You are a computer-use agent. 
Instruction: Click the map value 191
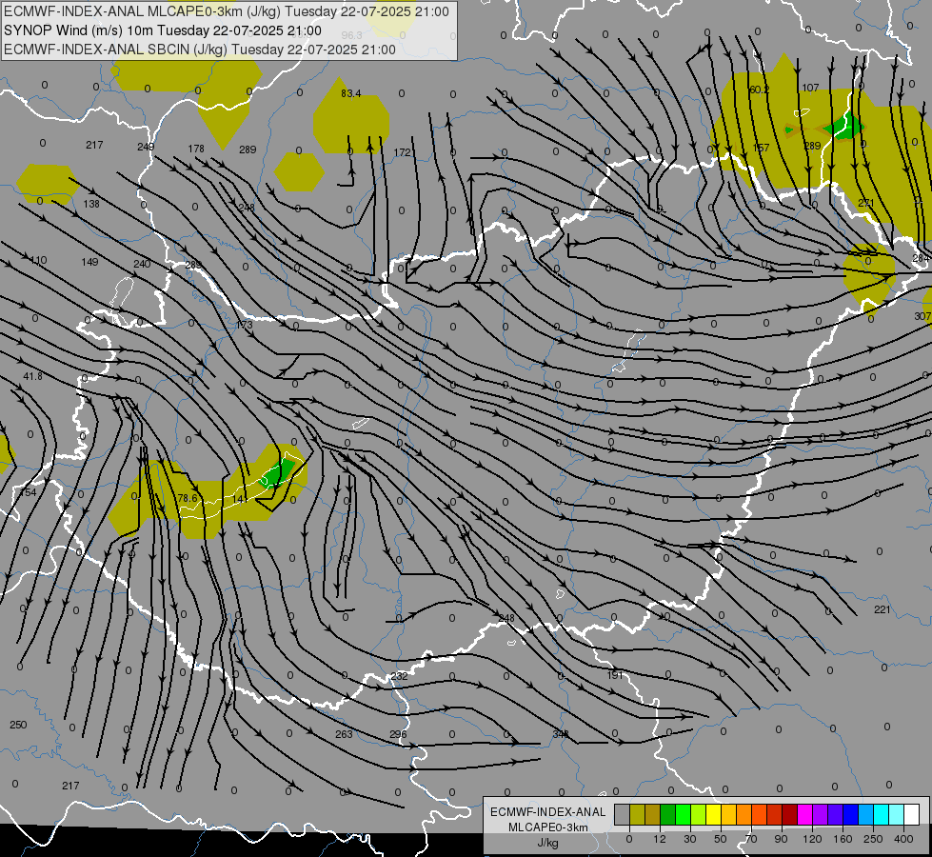pyautogui.click(x=615, y=675)
